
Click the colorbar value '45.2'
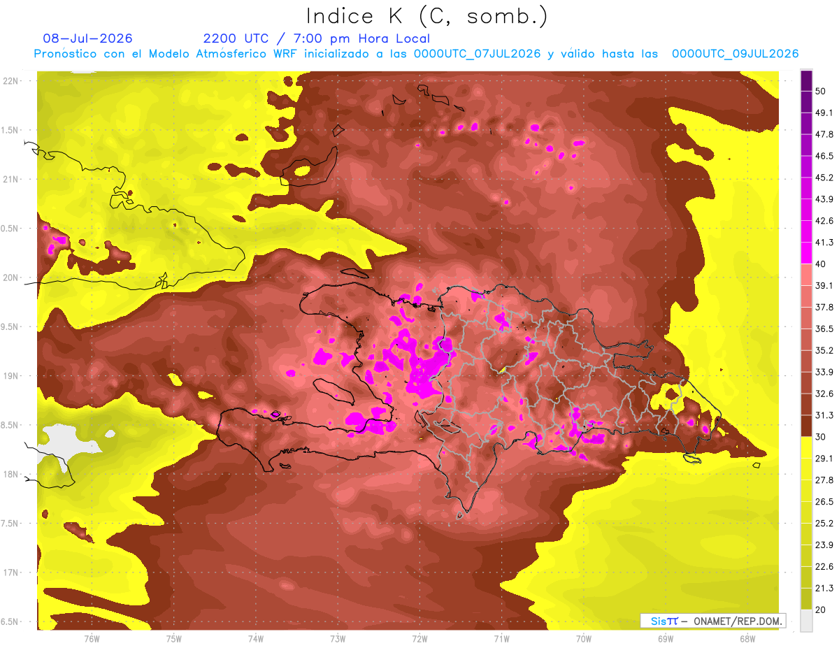point(824,178)
